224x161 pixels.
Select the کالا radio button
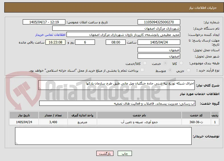(x=181, y=63)
